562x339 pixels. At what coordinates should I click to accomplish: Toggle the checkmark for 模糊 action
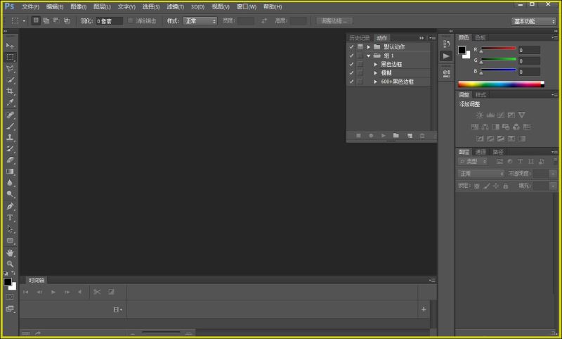tap(351, 73)
